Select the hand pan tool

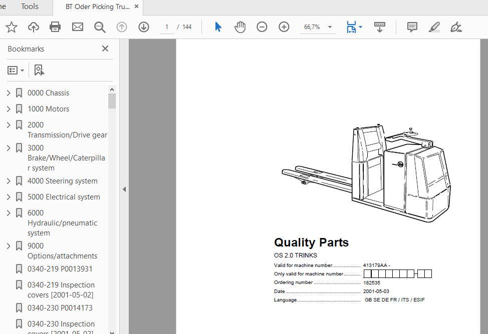pyautogui.click(x=240, y=27)
